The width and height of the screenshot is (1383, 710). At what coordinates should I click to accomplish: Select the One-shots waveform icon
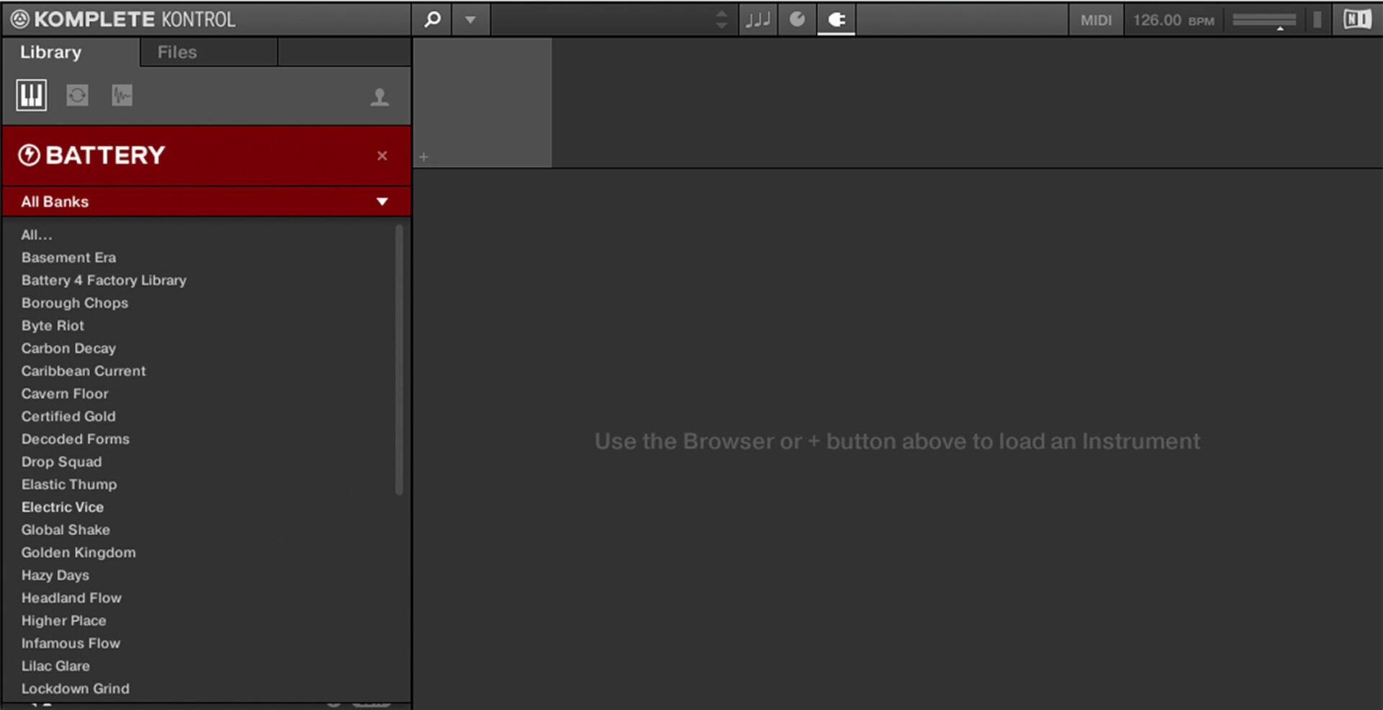click(122, 95)
